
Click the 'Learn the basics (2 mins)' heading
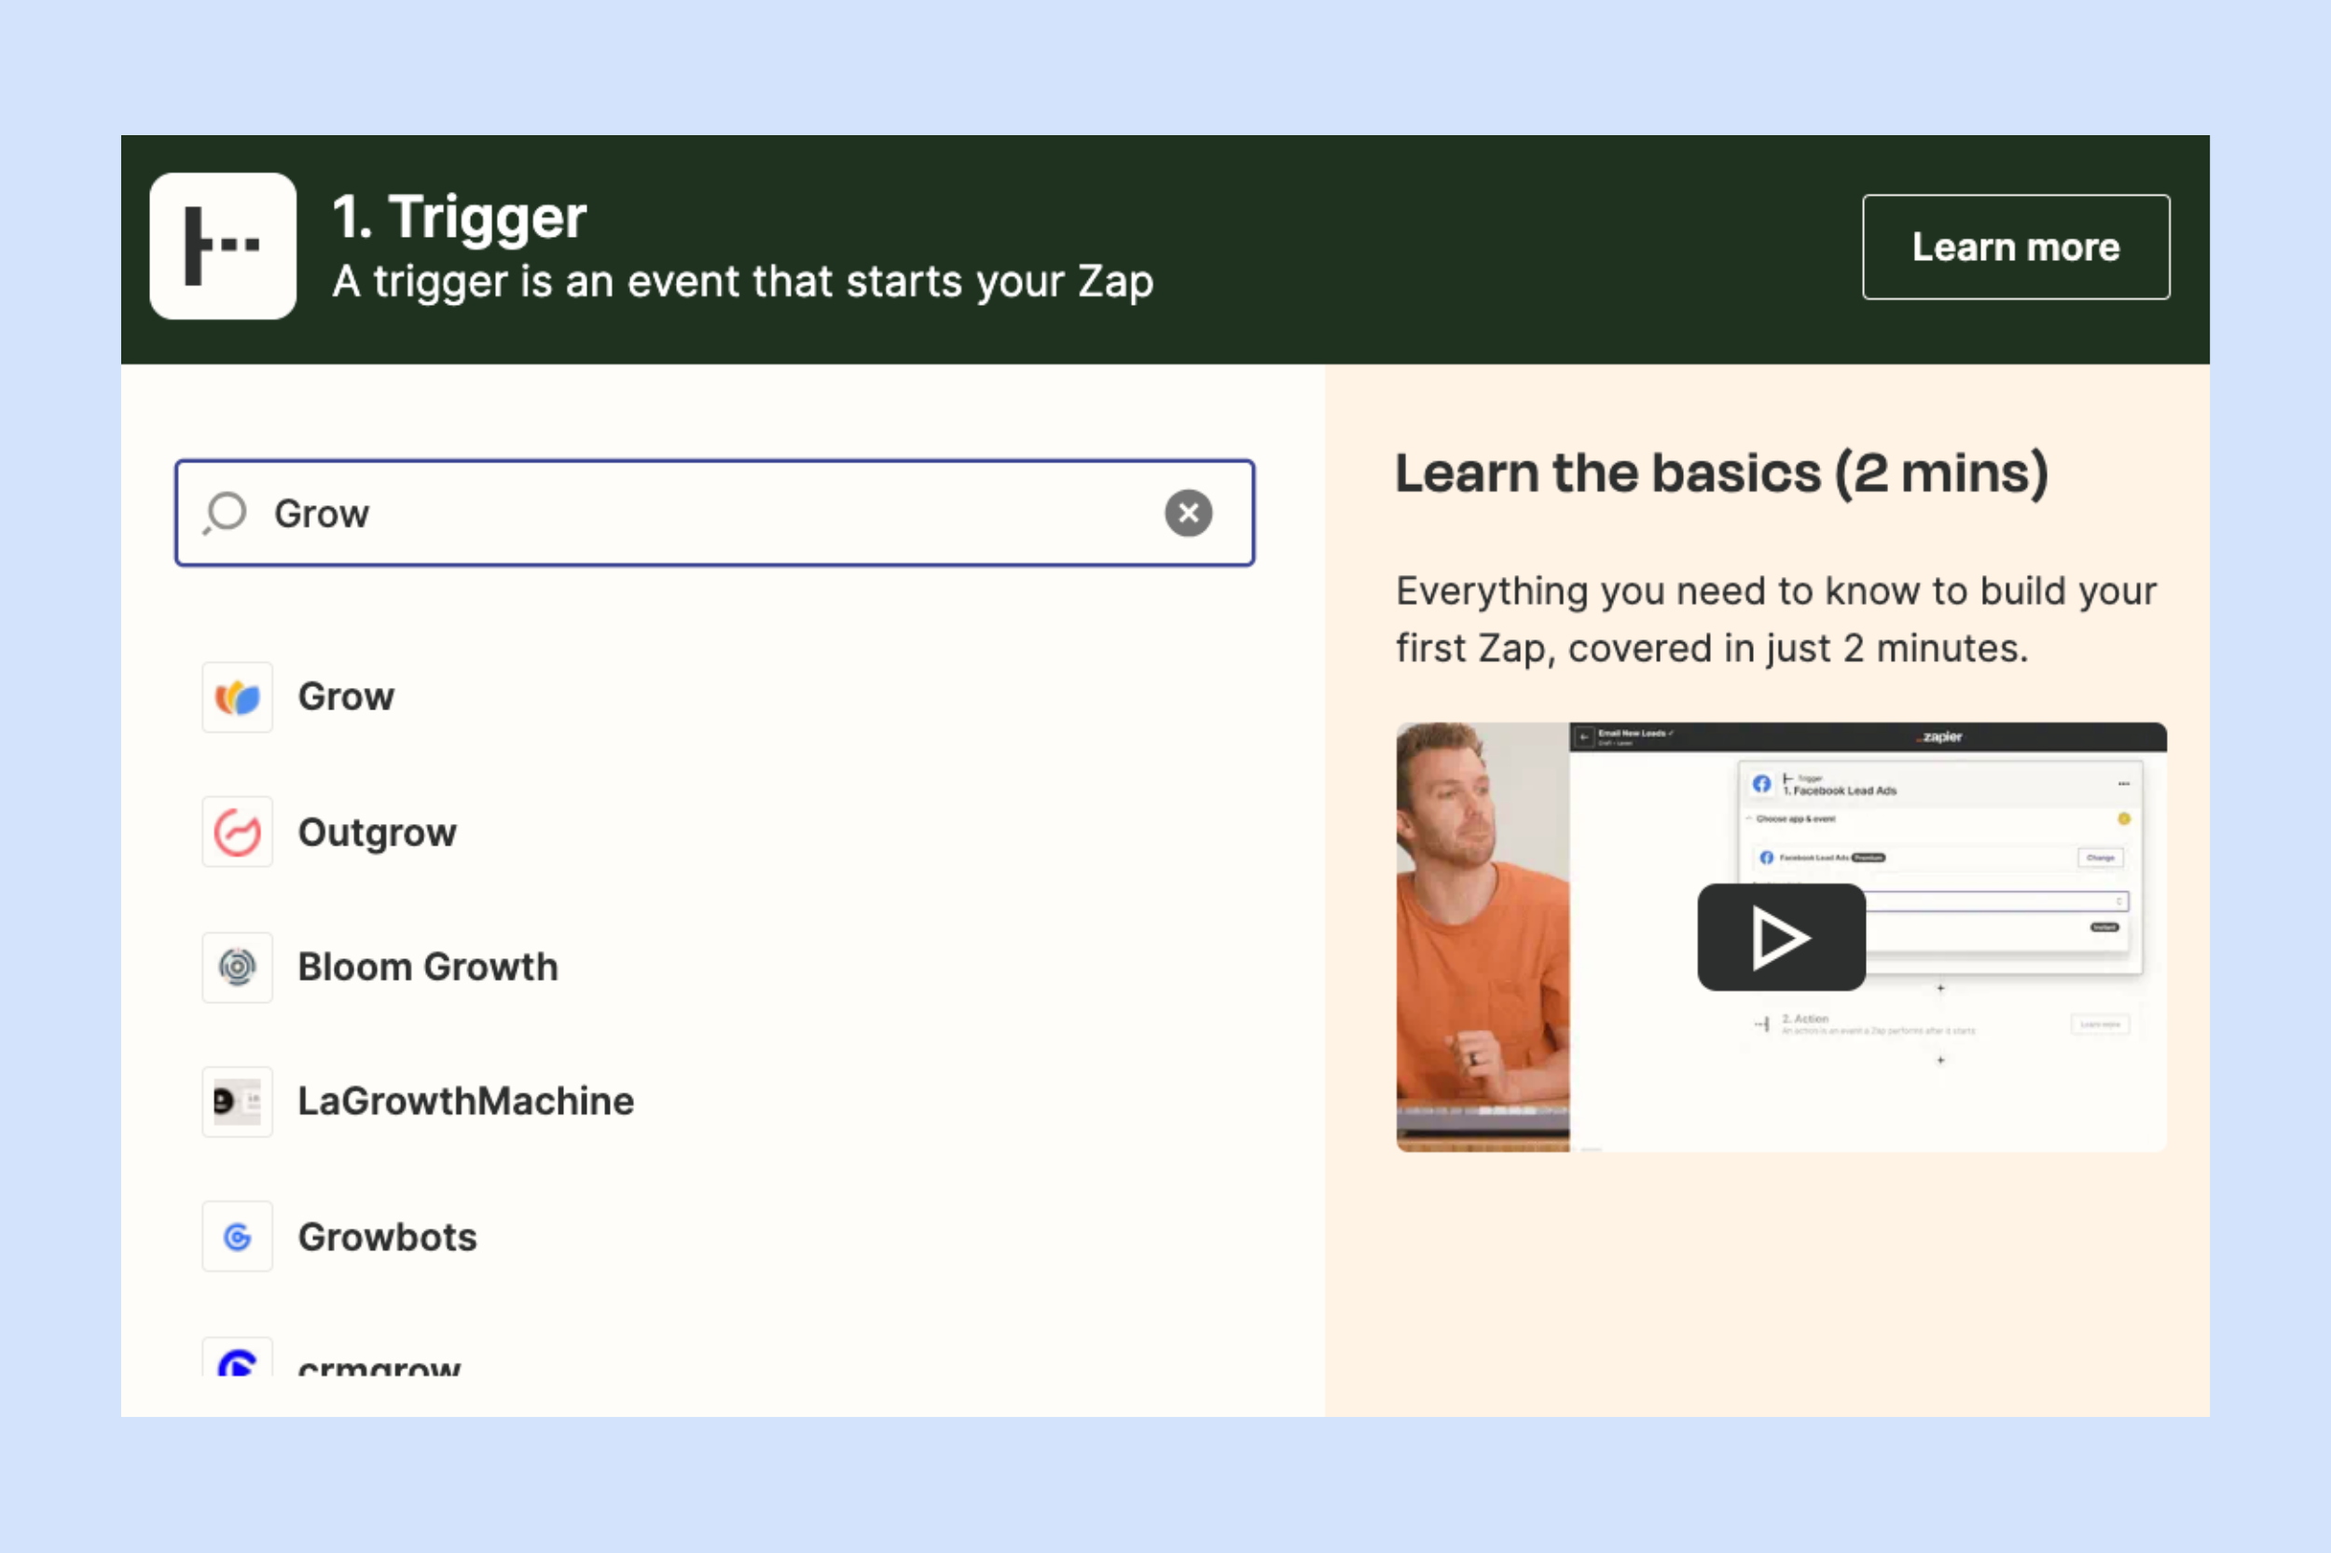pyautogui.click(x=1722, y=473)
